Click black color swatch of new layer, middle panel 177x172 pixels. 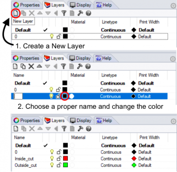click(65, 96)
